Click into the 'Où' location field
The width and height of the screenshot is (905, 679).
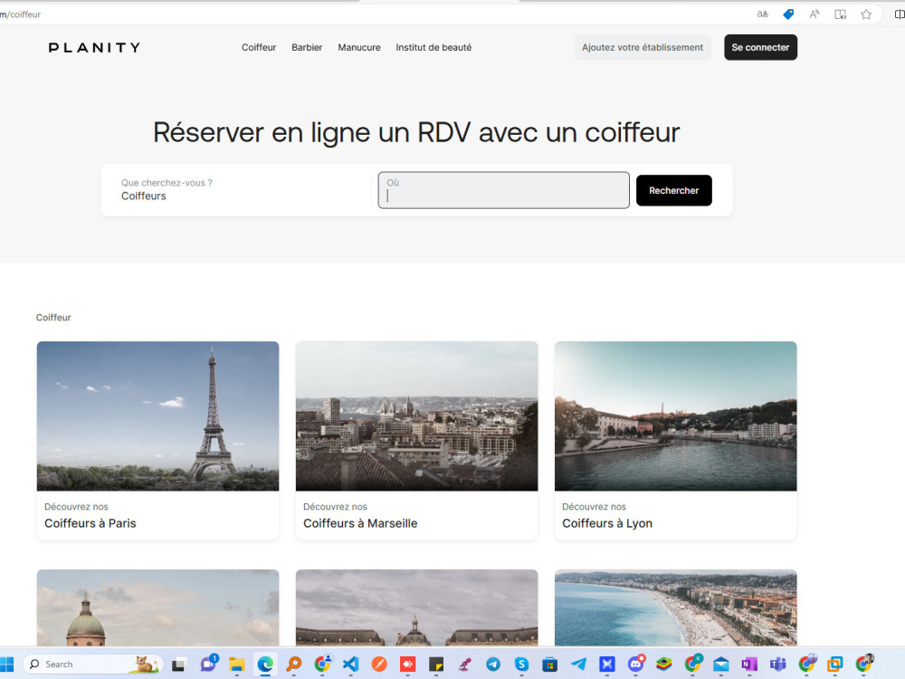coord(504,190)
